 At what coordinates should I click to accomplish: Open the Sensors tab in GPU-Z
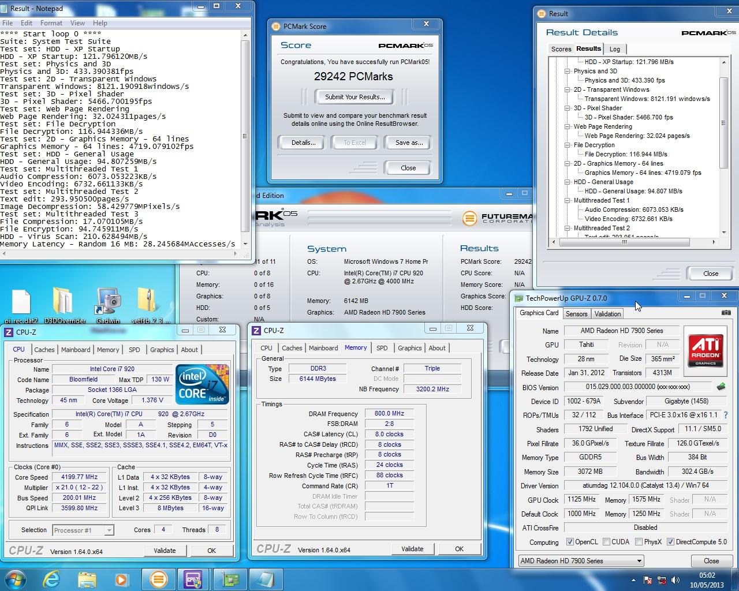click(576, 314)
